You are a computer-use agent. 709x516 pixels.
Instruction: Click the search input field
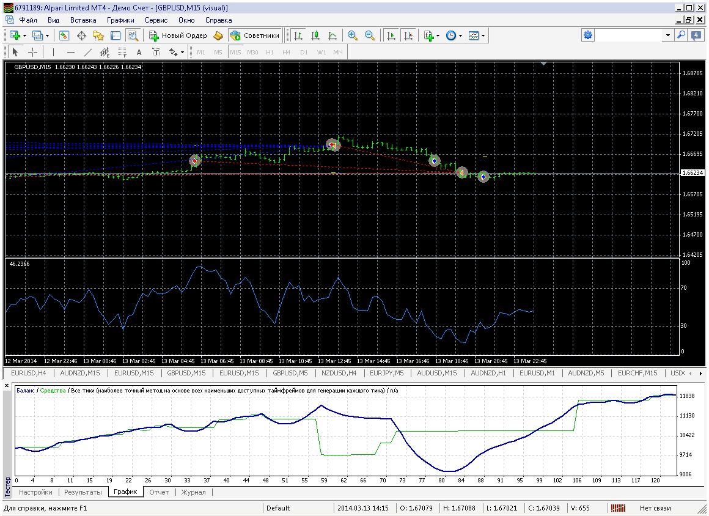(x=629, y=35)
